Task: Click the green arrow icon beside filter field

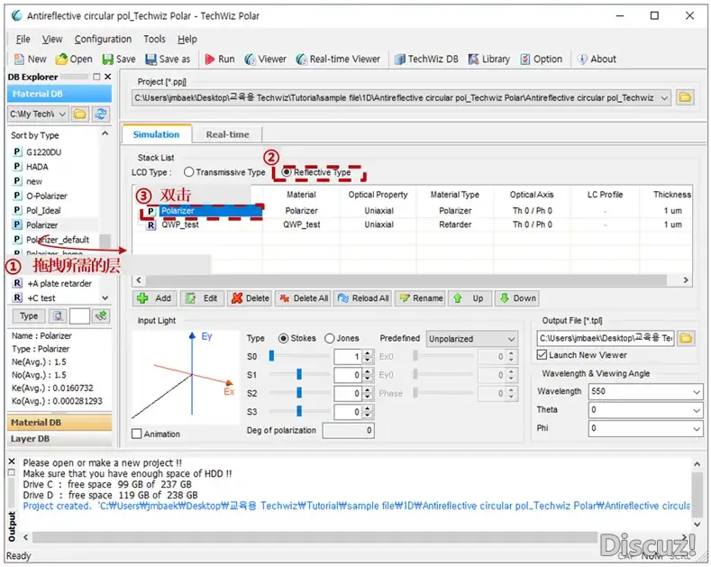Action: pyautogui.click(x=101, y=316)
